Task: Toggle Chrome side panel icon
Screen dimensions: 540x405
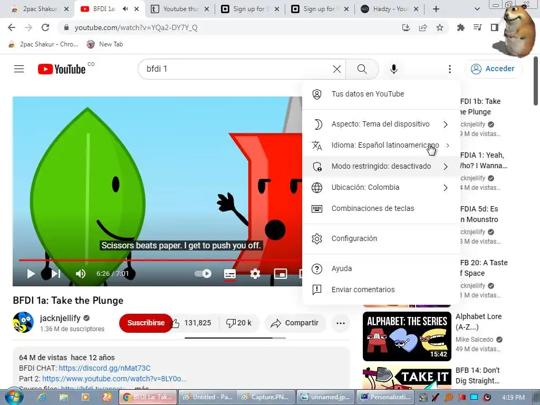Action: coord(495,27)
